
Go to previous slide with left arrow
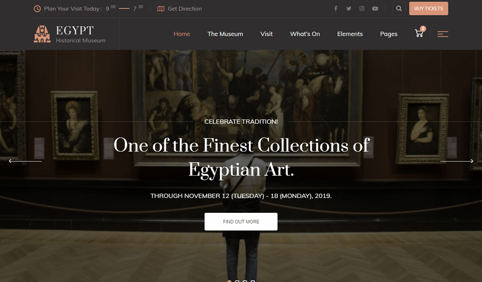[x=25, y=161]
